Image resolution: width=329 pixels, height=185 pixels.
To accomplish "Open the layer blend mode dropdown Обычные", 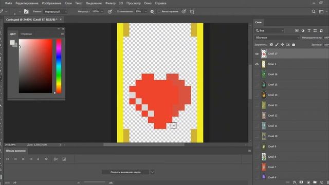I will (x=277, y=38).
